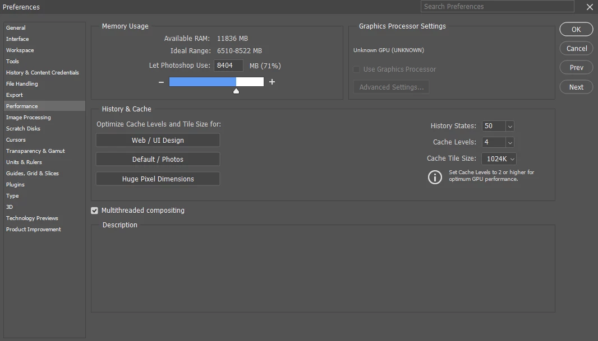Toggle Multithreaded compositing checkbox
This screenshot has width=598, height=341.
(95, 211)
